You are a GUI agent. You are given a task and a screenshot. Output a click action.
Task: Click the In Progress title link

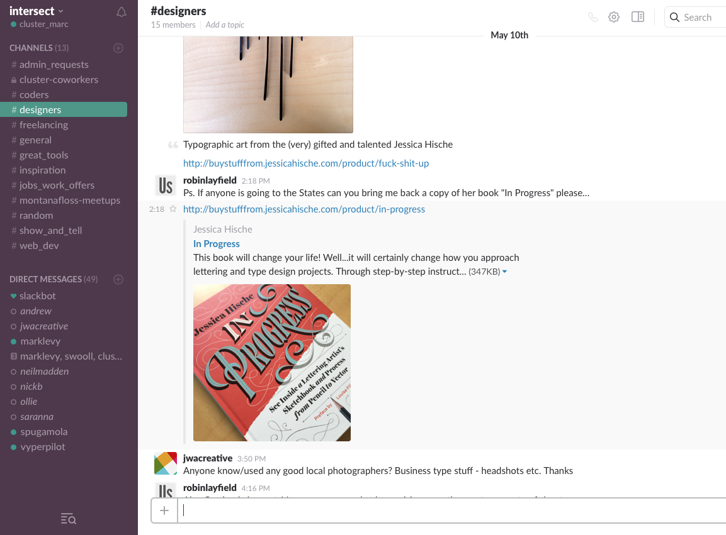(x=216, y=244)
